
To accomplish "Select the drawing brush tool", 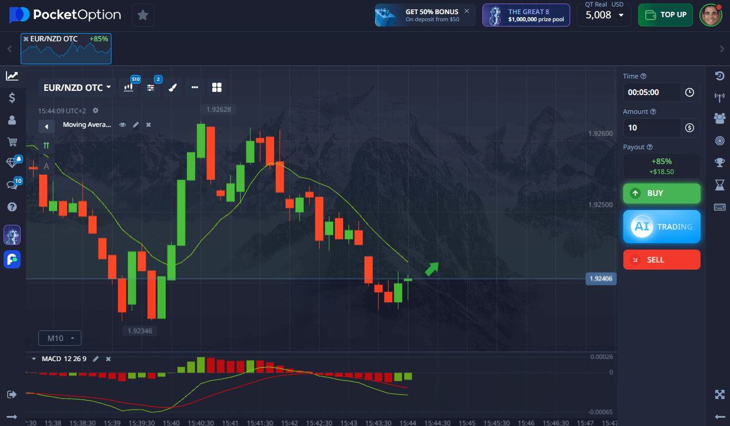I will (x=173, y=87).
